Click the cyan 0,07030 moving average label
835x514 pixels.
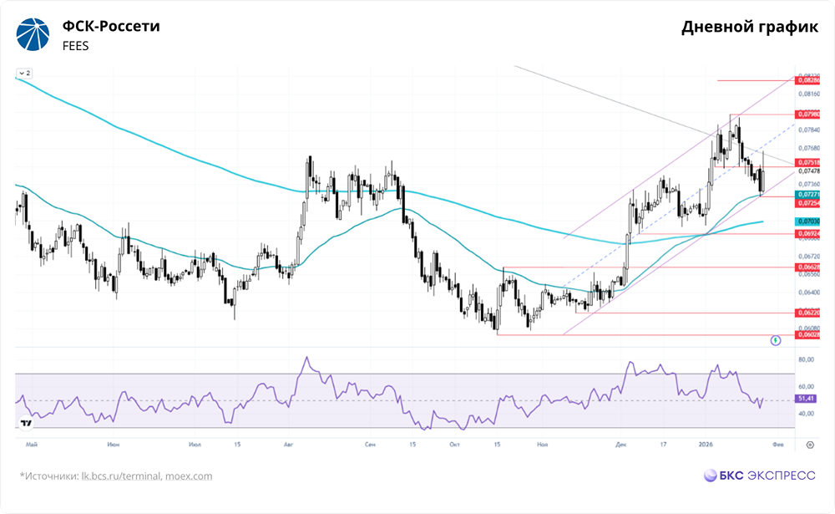tap(807, 221)
